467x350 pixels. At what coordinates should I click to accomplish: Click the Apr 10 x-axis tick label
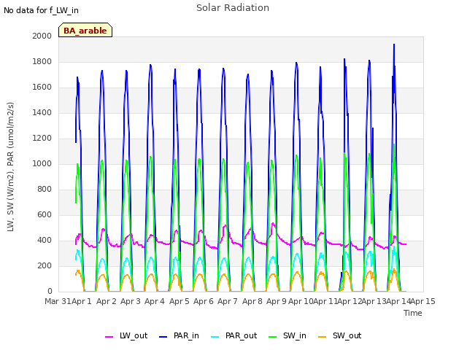pyautogui.click(x=301, y=301)
